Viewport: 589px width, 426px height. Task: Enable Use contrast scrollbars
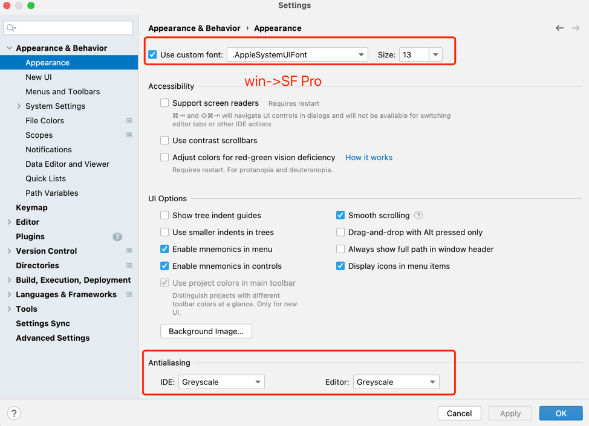(x=164, y=140)
